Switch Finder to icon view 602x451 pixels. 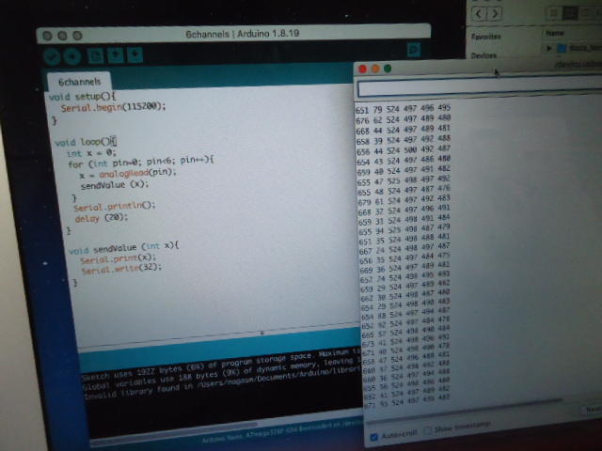click(553, 13)
